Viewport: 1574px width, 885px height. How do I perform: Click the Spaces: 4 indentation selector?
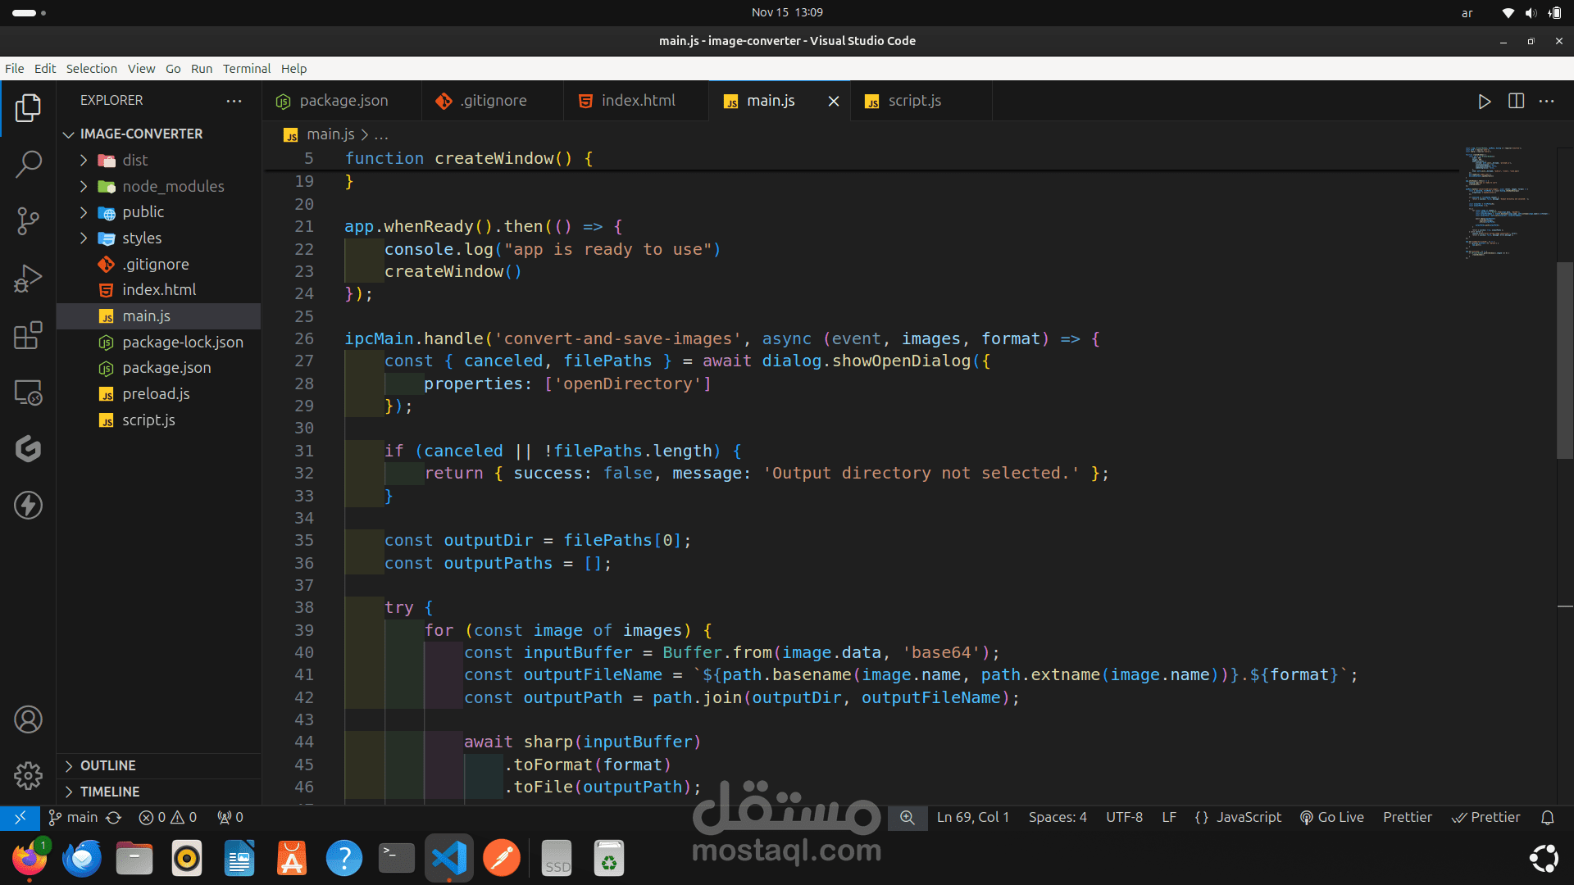point(1057,817)
